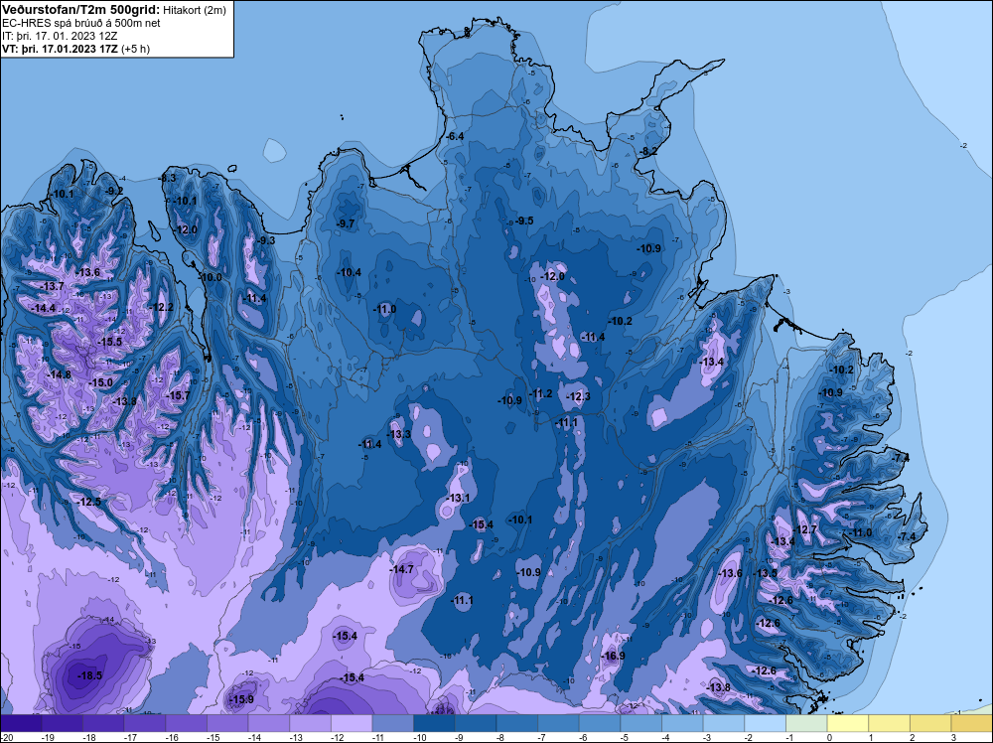The image size is (993, 743).
Task: Click the -6.4 coastal temperature value
Action: (x=455, y=136)
